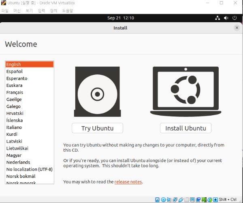The image size is (243, 203).
Task: Click the CD disc image above Try Ubuntu
Action: pyautogui.click(x=97, y=92)
